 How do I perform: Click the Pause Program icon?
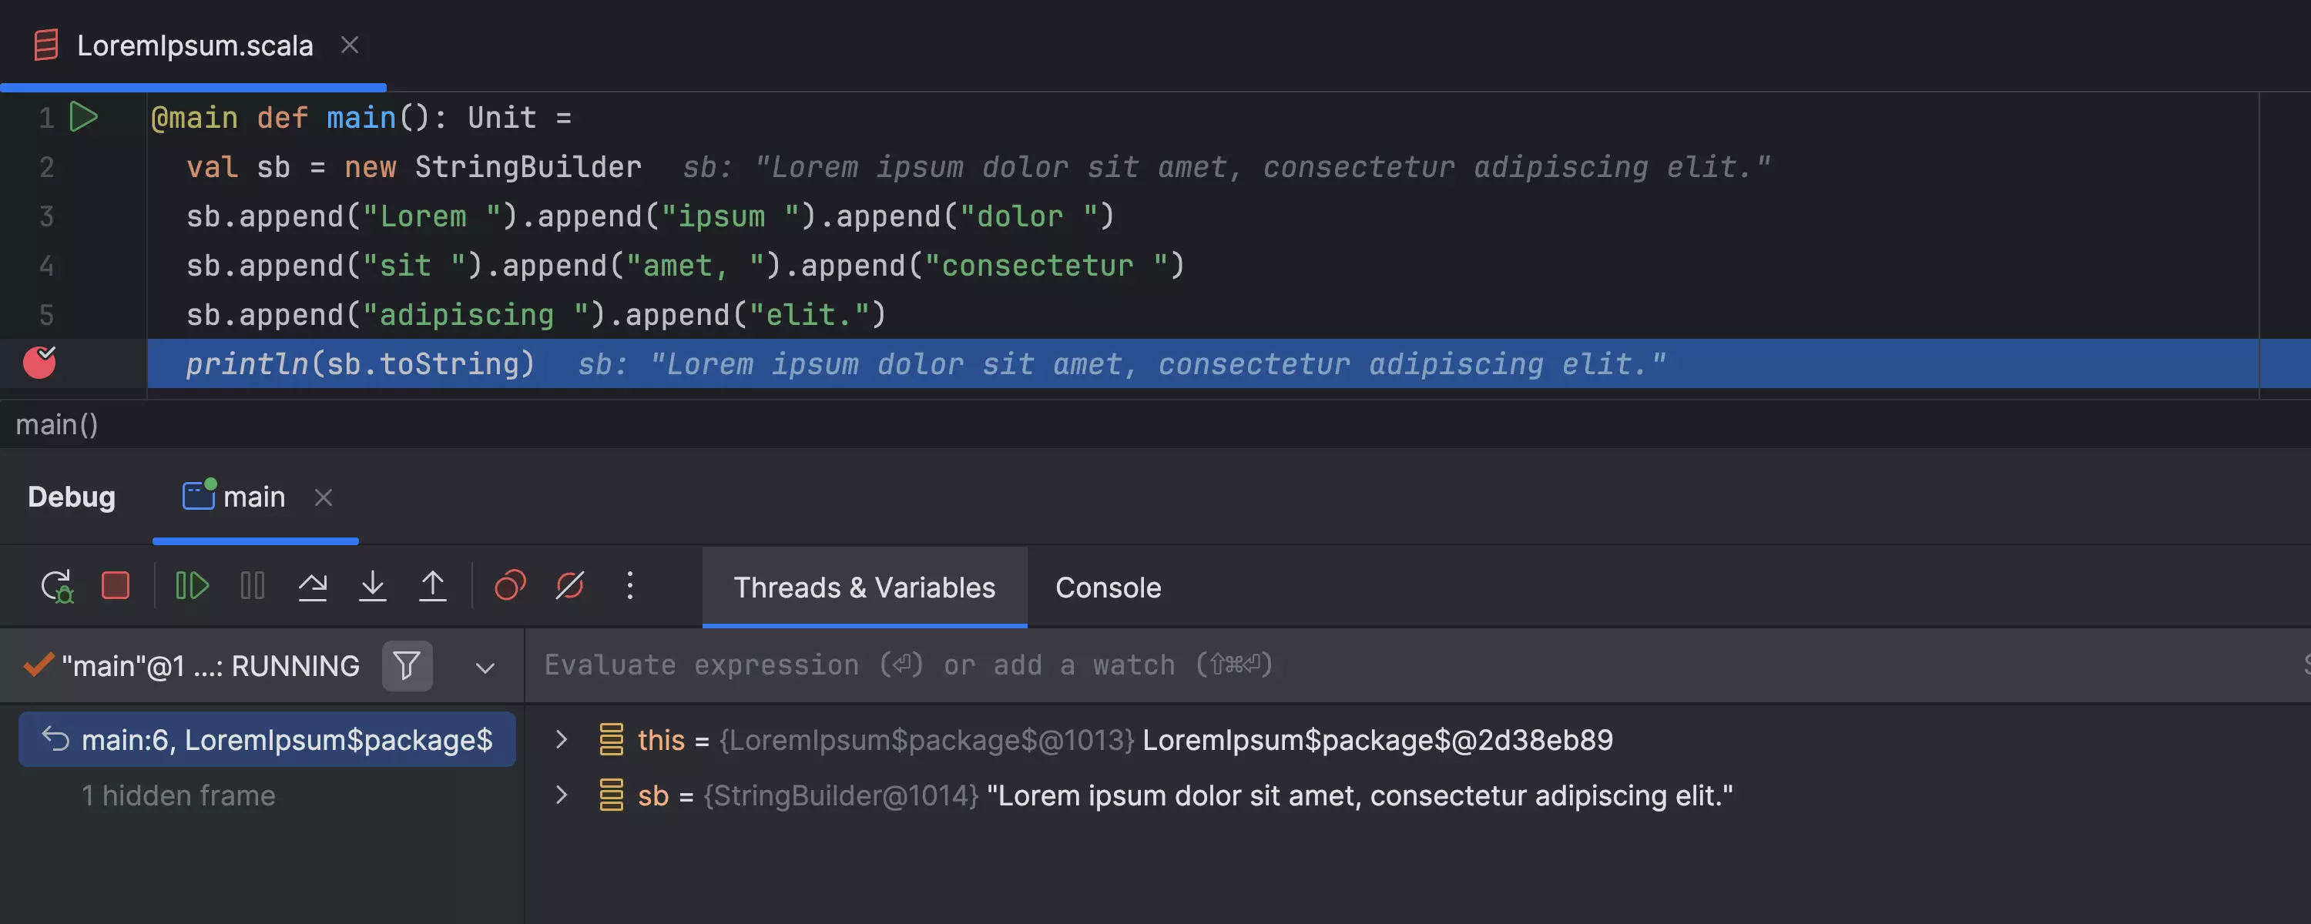tap(252, 586)
